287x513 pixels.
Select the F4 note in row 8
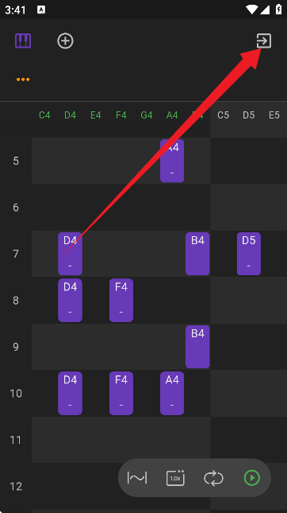coord(121,301)
